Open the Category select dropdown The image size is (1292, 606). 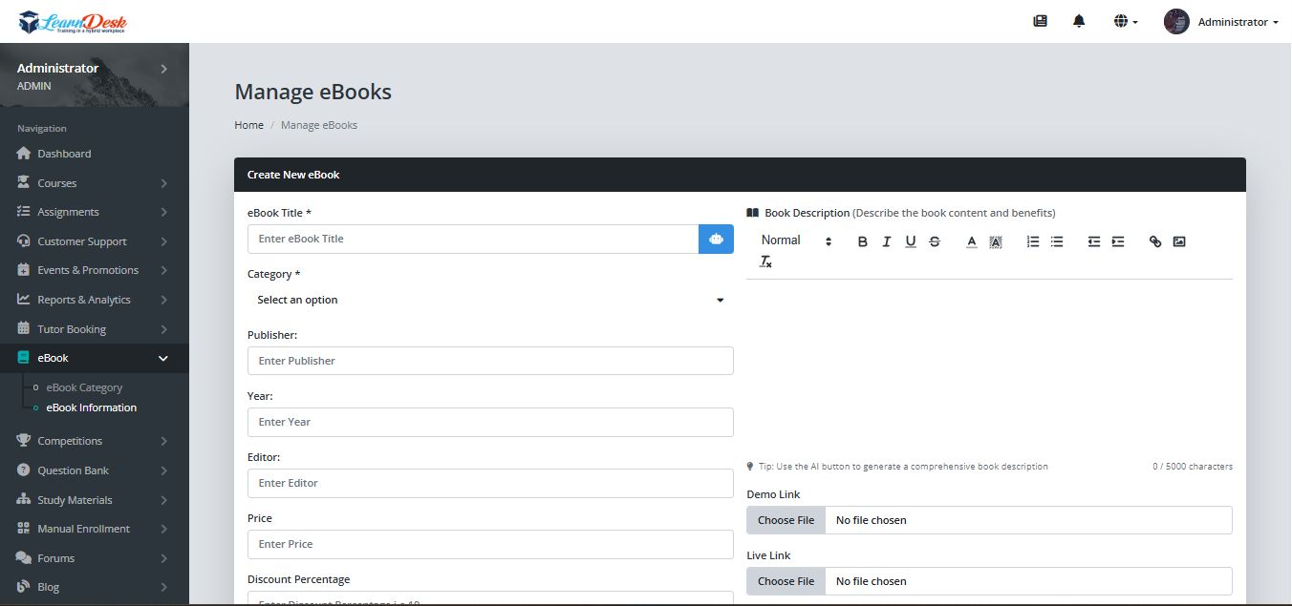[489, 300]
